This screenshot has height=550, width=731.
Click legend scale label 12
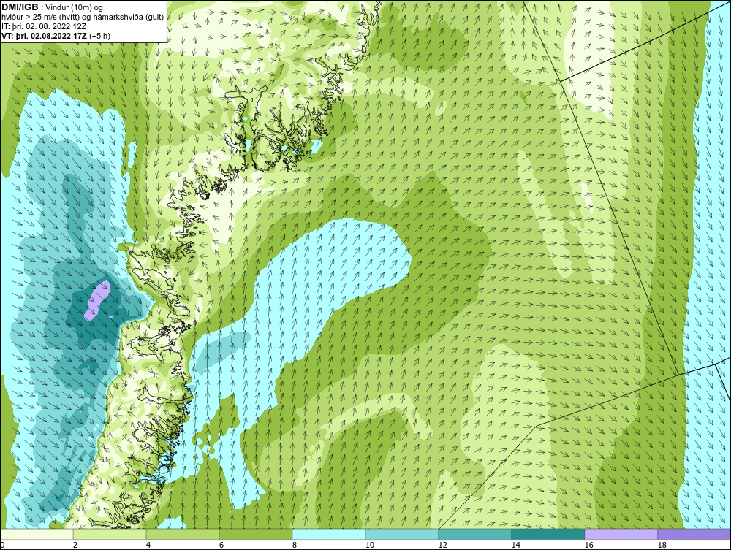442,545
